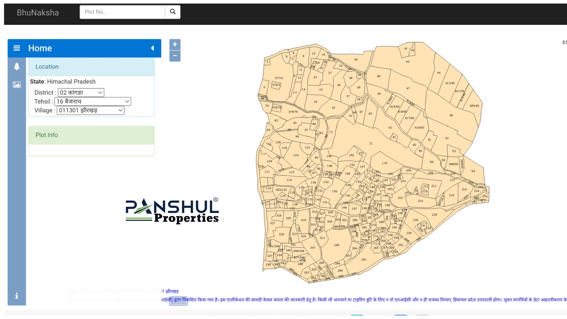This screenshot has width=567, height=319.
Task: Click the search magnifier button
Action: pyautogui.click(x=173, y=12)
